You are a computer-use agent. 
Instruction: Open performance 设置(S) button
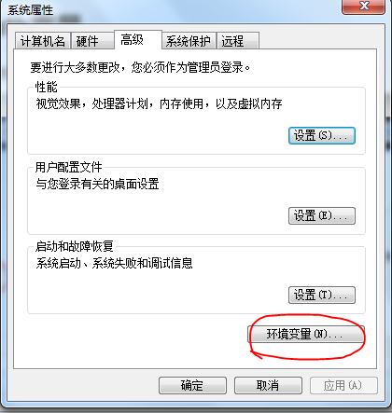[322, 135]
